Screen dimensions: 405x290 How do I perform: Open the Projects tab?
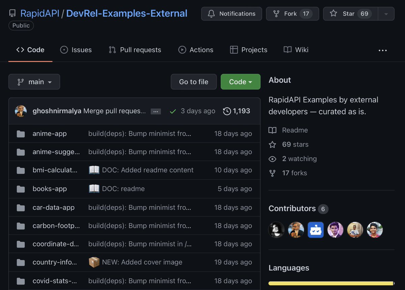tap(248, 50)
